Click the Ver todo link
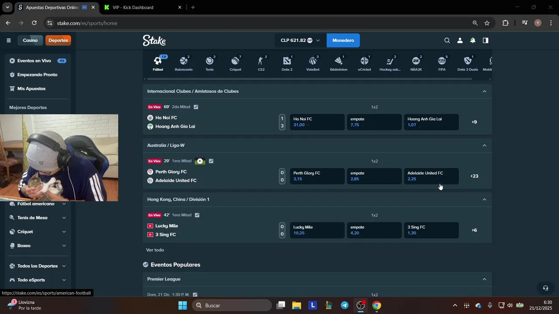This screenshot has width=559, height=314. click(x=155, y=250)
